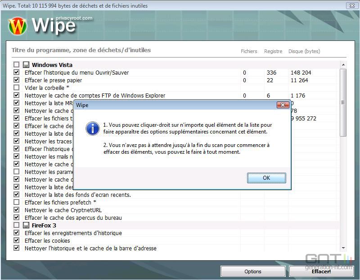Select row Effacer l'historique du menu Ouvrir/Sauver
The width and height of the screenshot is (360, 280).
pos(176,72)
